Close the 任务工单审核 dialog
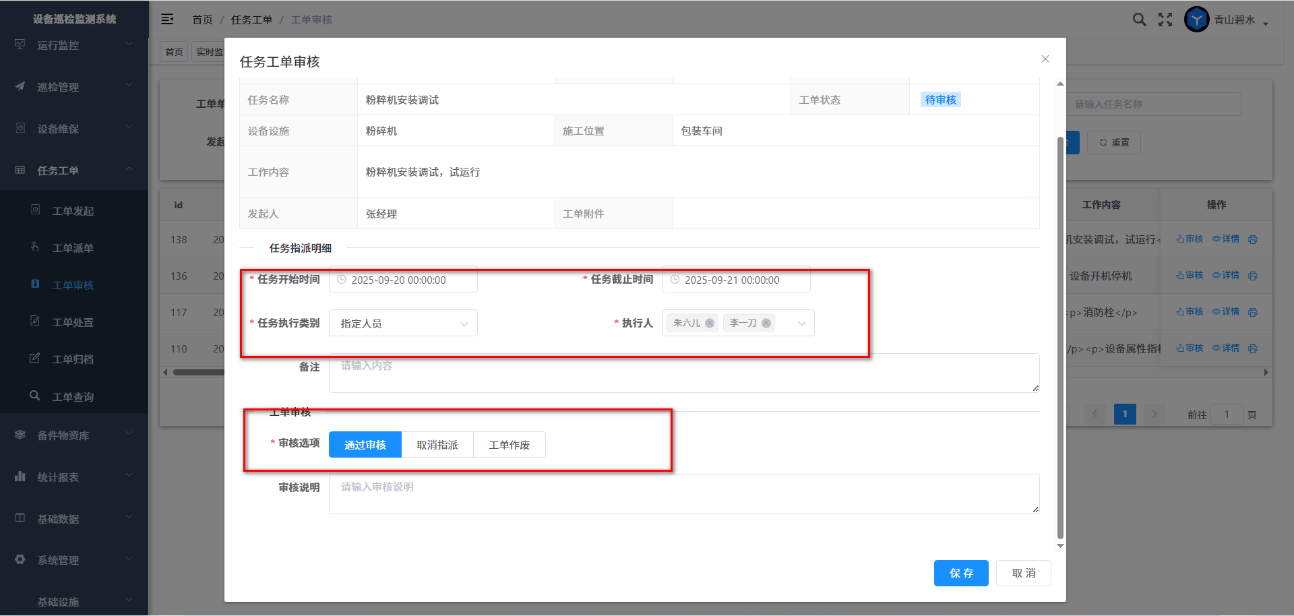Image resolution: width=1294 pixels, height=616 pixels. 1045,59
